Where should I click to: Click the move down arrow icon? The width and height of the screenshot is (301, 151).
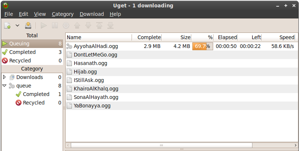(88, 25)
